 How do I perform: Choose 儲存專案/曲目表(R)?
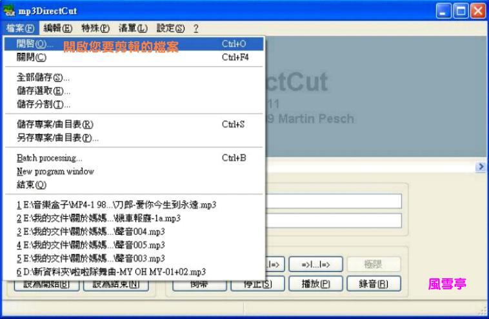pyautogui.click(x=134, y=124)
